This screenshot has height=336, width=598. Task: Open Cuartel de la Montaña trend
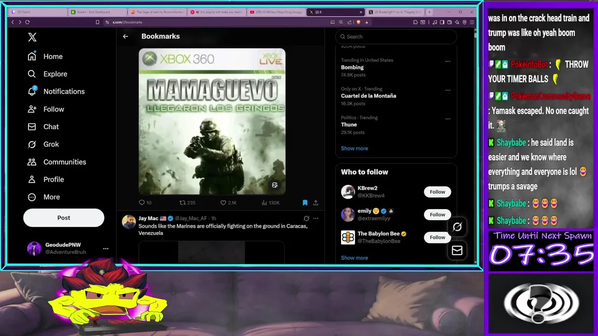click(x=369, y=96)
